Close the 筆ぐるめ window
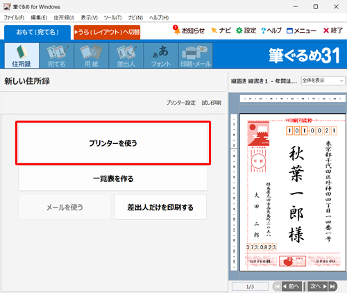 tap(336, 7)
